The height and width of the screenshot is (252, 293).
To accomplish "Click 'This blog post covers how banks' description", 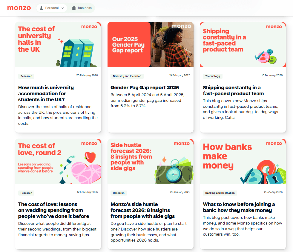I will pyautogui.click(x=242, y=226).
